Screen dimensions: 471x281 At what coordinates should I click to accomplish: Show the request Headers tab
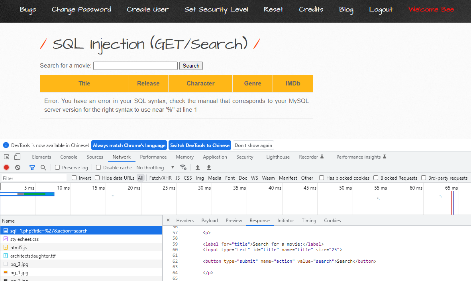[185, 221]
